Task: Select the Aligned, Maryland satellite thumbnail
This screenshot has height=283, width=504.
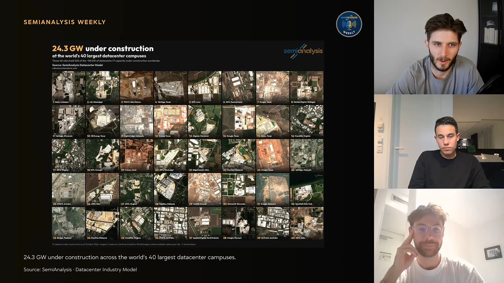Action: [x=205, y=121]
